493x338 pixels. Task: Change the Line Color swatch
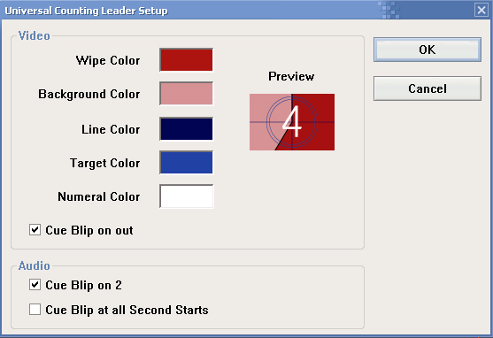pyautogui.click(x=187, y=129)
